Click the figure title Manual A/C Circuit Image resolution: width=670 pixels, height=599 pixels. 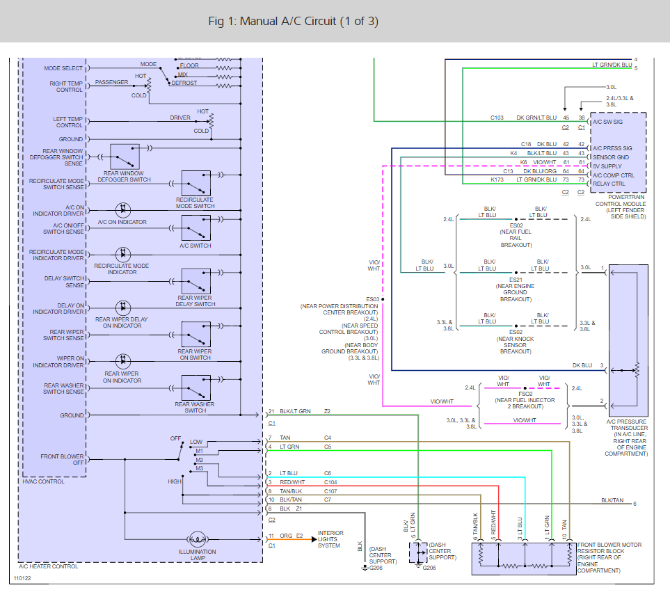(293, 21)
